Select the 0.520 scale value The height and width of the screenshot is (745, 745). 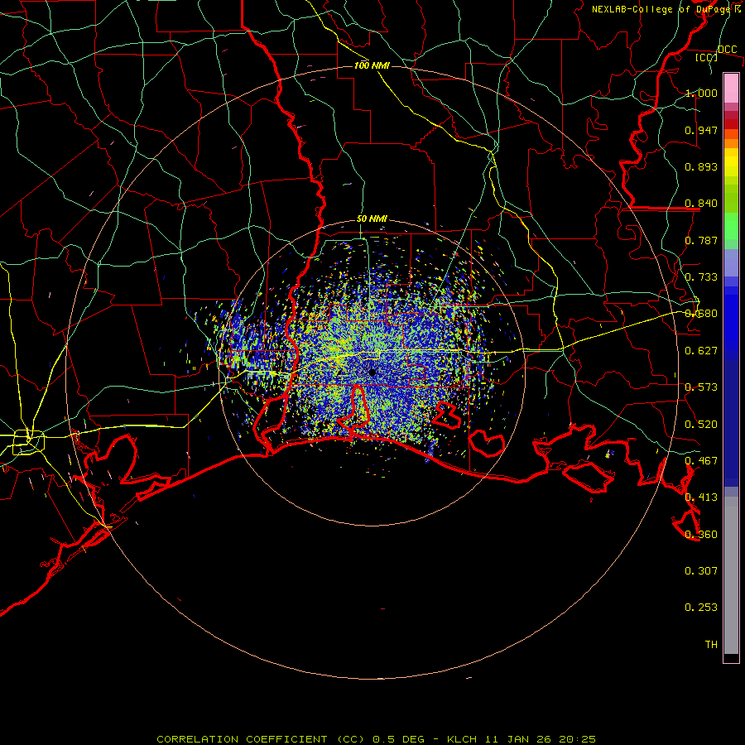click(x=701, y=425)
